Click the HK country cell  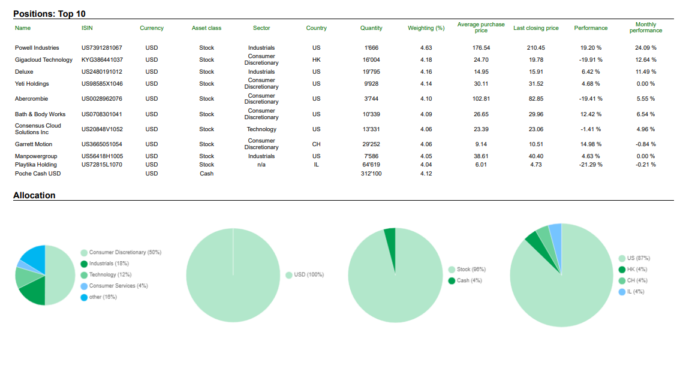pyautogui.click(x=316, y=60)
